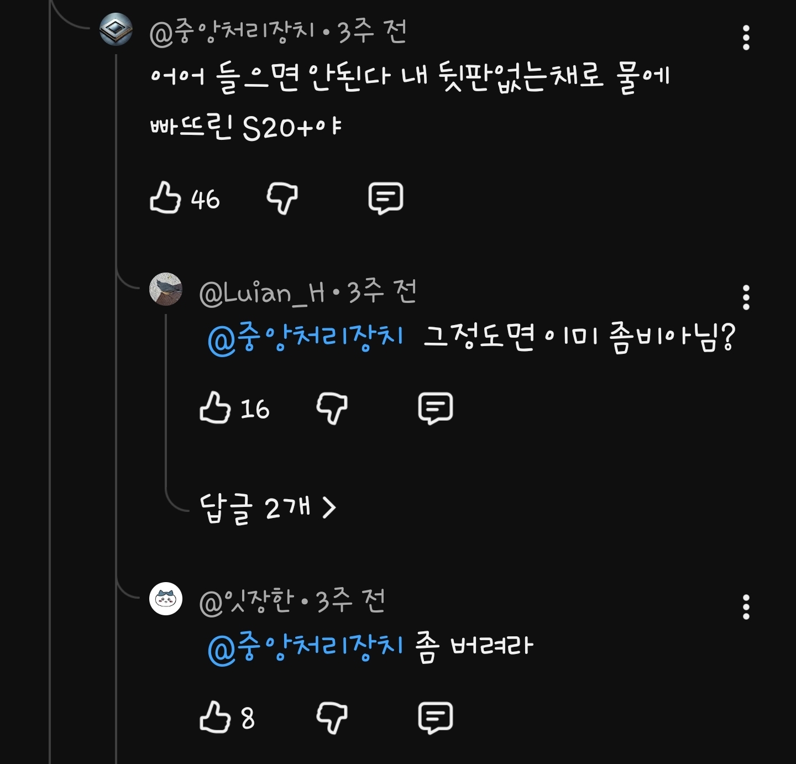796x764 pixels.
Task: Open @중앙처리장치 mention in Luian_H reply
Action: 306,337
